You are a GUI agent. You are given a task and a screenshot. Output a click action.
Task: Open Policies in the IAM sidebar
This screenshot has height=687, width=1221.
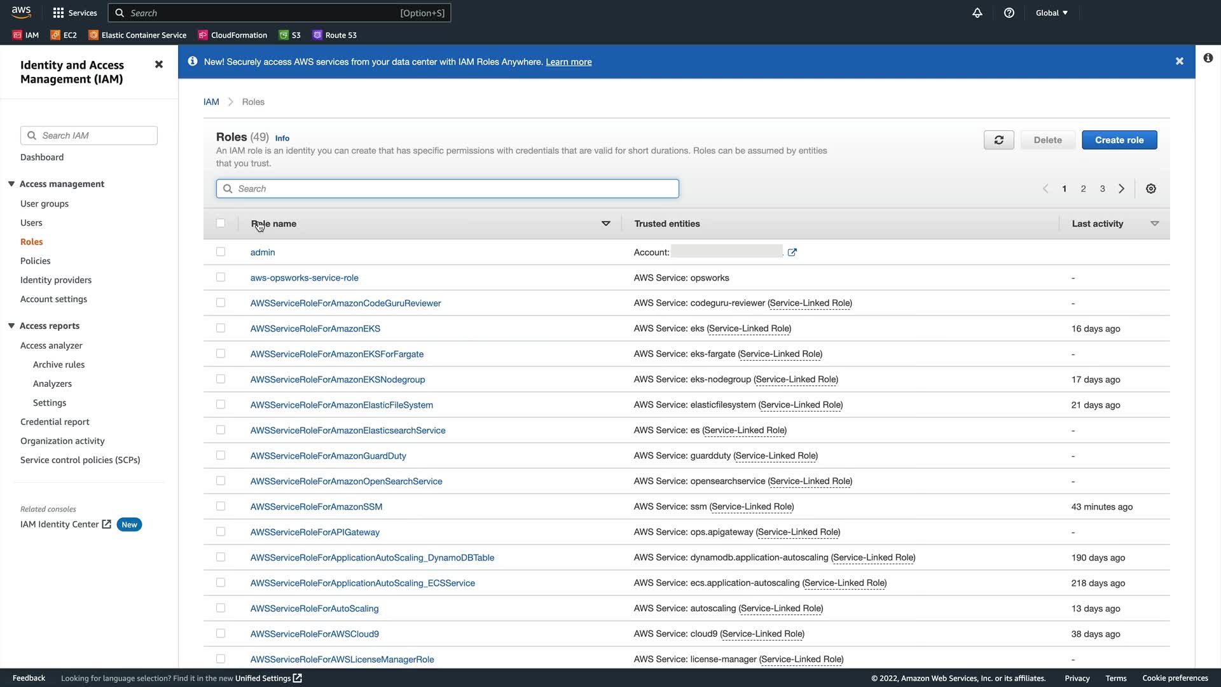point(35,261)
